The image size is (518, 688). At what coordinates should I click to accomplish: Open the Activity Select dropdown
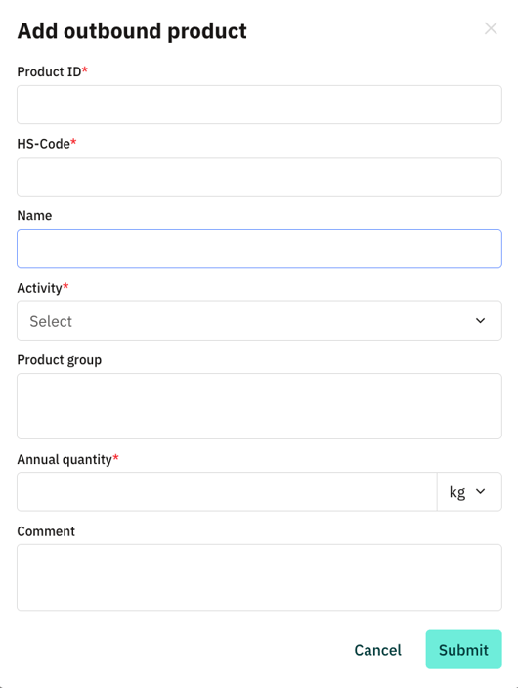point(259,321)
